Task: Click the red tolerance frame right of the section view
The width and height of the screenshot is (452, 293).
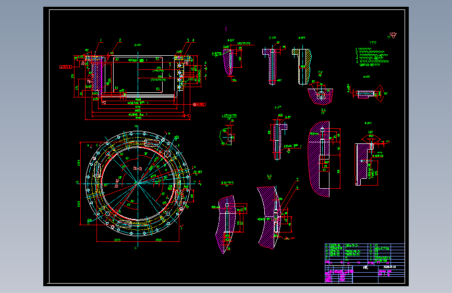Action: (x=200, y=104)
